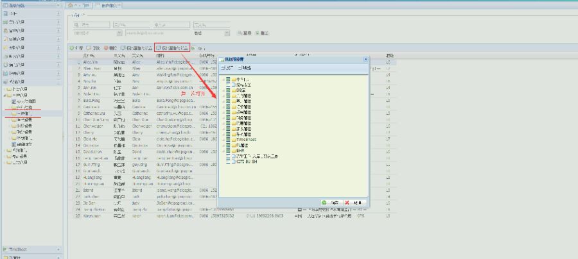Close the permission dialog with its X
578x259 pixels.
point(365,59)
